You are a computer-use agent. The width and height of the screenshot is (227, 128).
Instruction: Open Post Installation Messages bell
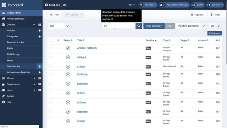(174, 5)
